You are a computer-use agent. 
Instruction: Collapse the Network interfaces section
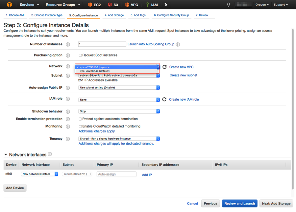coord(6,155)
